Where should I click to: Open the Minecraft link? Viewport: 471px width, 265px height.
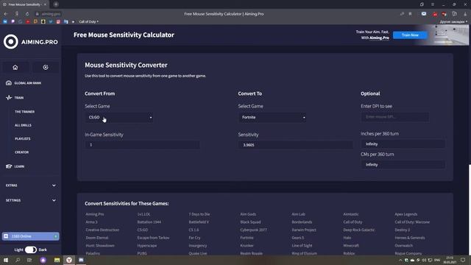pyautogui.click(x=351, y=245)
